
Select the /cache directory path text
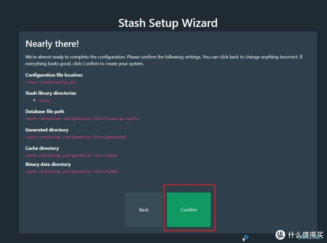pos(71,155)
